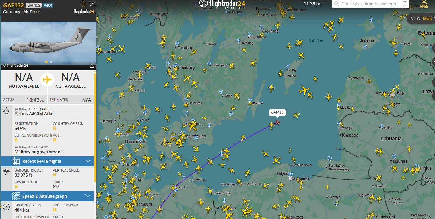Click the Gdańsk airport pin marker
This screenshot has height=219, width=435.
click(x=290, y=174)
